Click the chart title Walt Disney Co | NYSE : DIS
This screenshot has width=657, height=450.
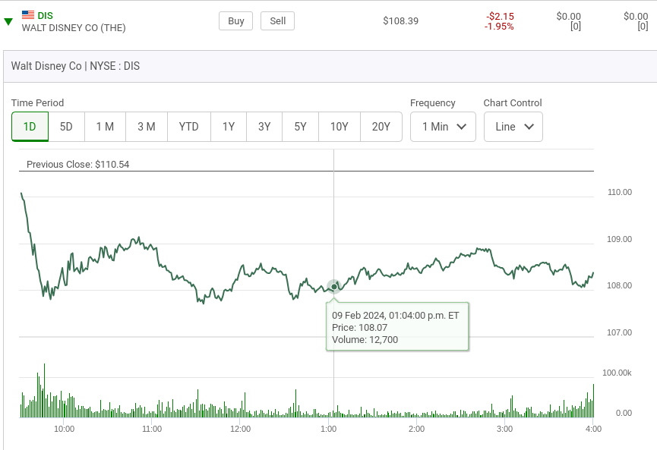point(75,66)
